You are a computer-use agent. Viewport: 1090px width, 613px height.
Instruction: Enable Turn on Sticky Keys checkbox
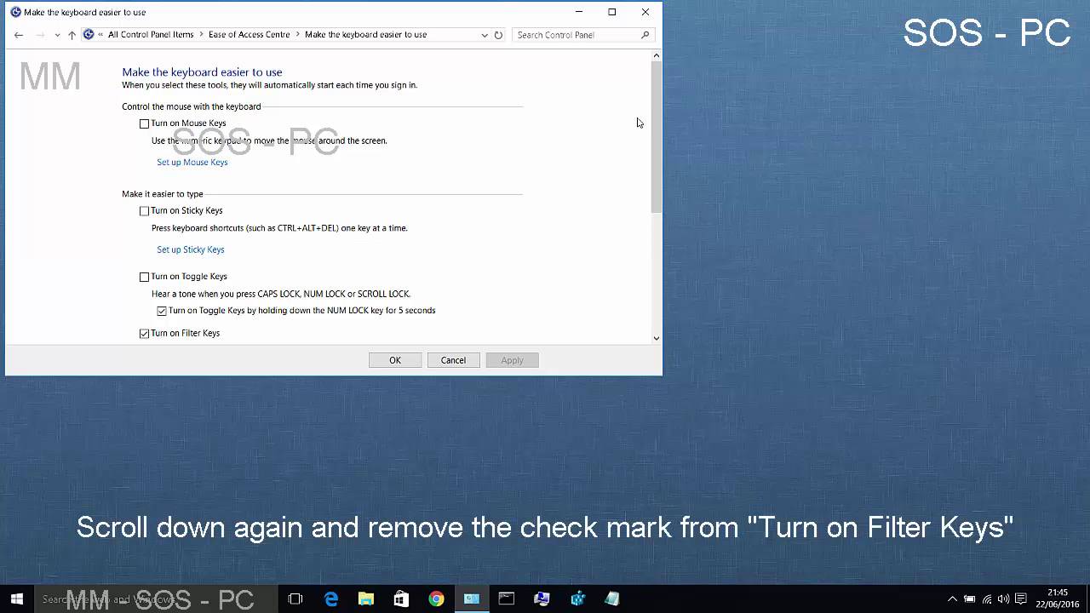pyautogui.click(x=145, y=211)
